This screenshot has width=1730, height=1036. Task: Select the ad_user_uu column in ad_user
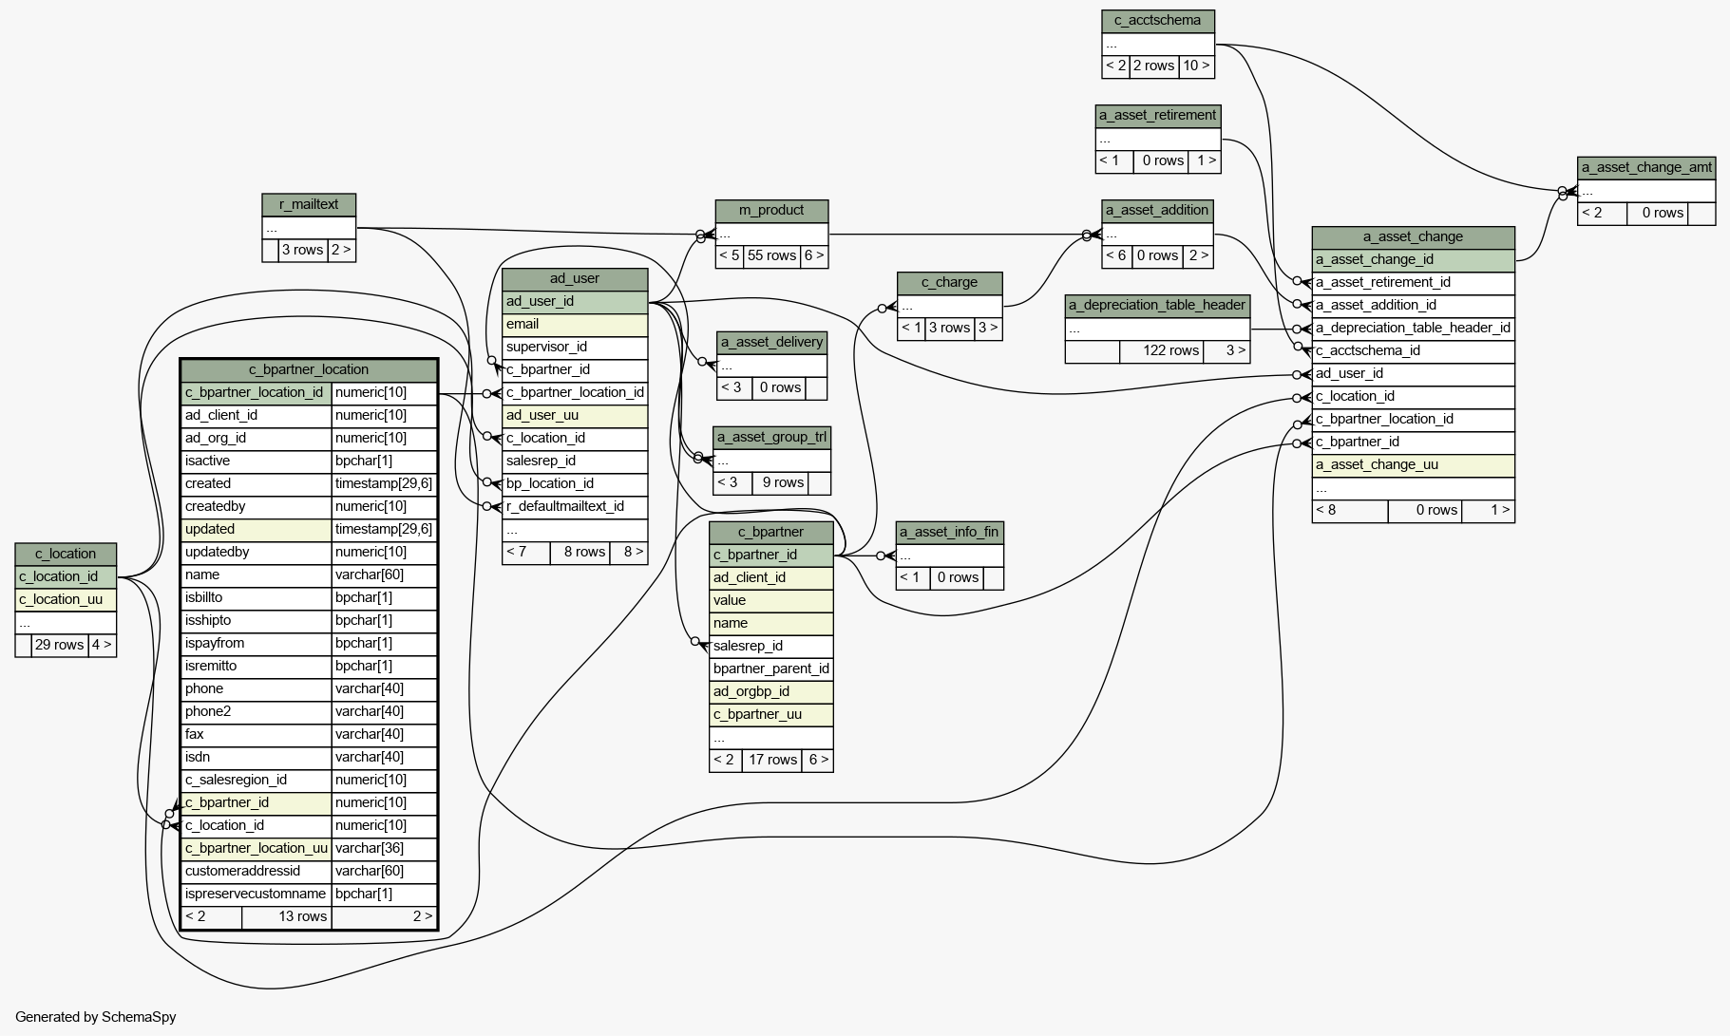(575, 416)
